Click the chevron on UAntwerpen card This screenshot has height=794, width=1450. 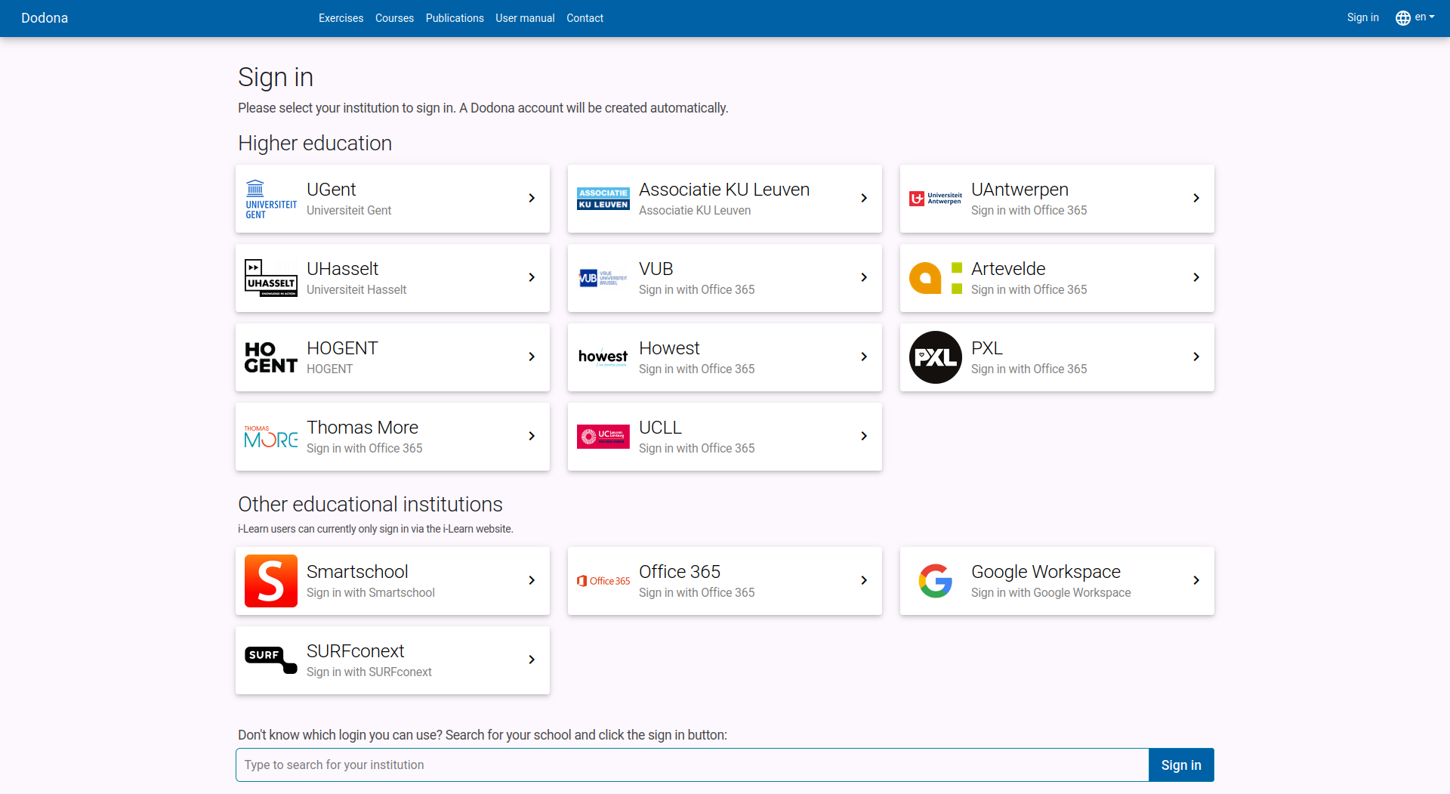[x=1196, y=198]
